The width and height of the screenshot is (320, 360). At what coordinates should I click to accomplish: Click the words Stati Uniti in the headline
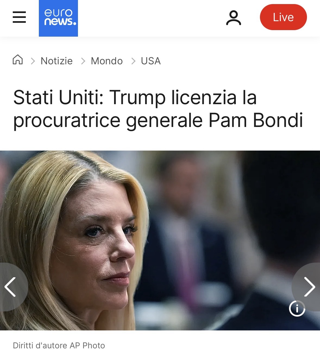click(58, 97)
